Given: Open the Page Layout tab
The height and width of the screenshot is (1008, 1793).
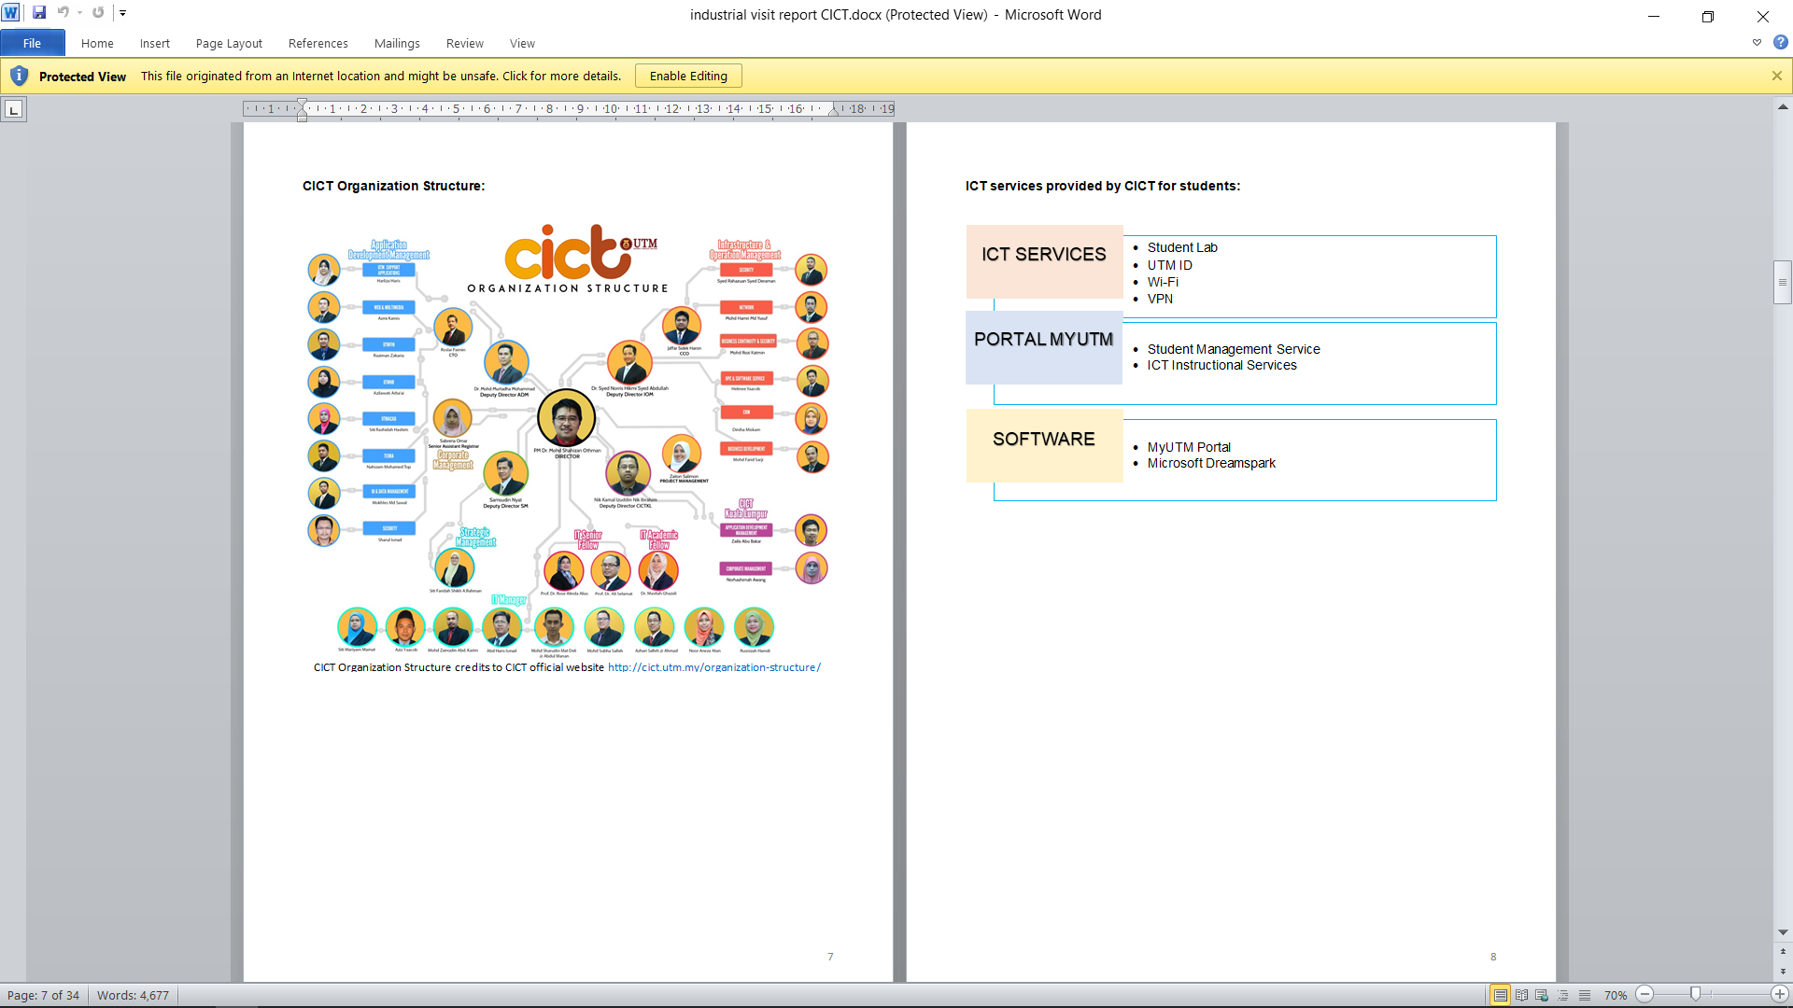Looking at the screenshot, I should pyautogui.click(x=229, y=43).
